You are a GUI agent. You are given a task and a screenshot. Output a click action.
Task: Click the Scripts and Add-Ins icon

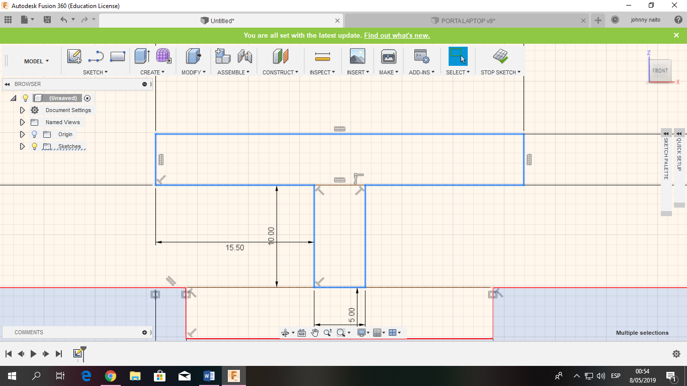tap(421, 56)
